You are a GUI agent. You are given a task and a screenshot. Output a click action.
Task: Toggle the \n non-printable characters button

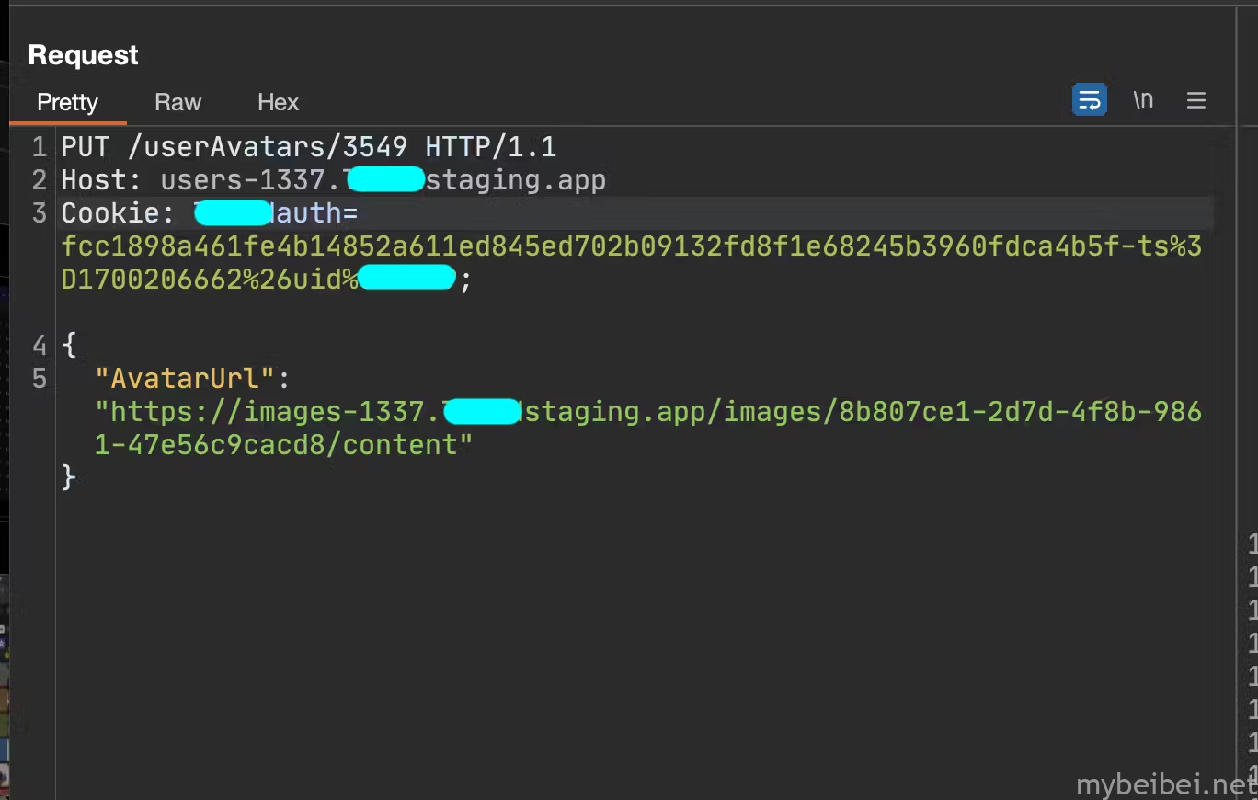[1142, 99]
